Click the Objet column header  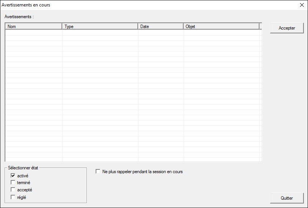[221, 27]
